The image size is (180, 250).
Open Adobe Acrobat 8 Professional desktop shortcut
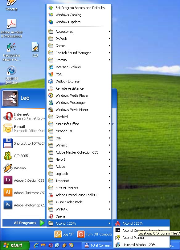coord(11,28)
